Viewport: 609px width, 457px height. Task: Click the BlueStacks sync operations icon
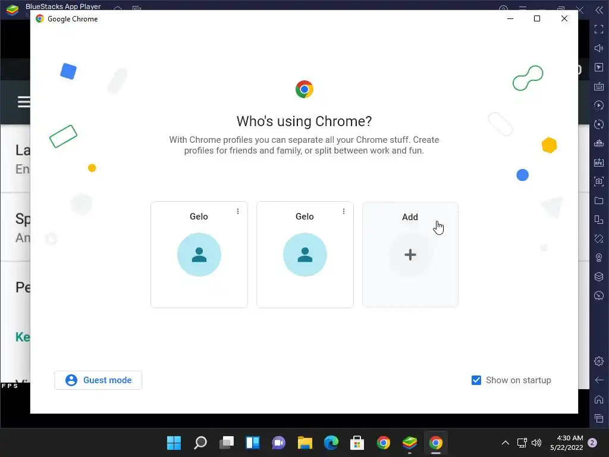click(x=599, y=124)
